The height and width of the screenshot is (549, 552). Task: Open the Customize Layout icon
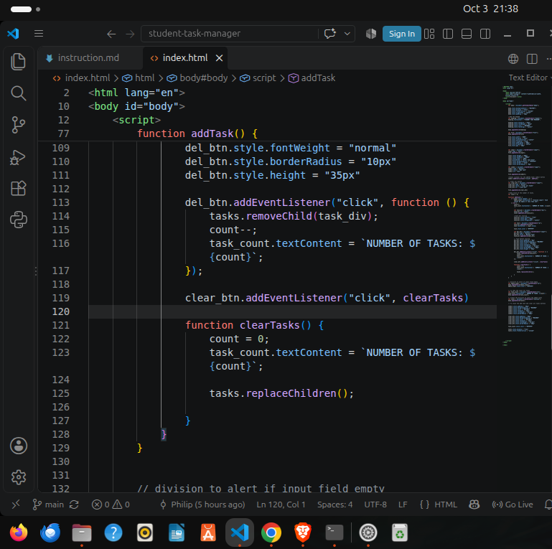coord(429,34)
